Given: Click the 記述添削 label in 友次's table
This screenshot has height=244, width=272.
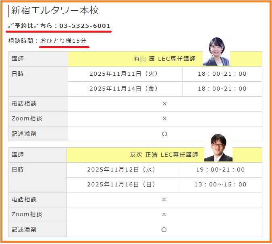Looking at the screenshot, I should (24, 230).
